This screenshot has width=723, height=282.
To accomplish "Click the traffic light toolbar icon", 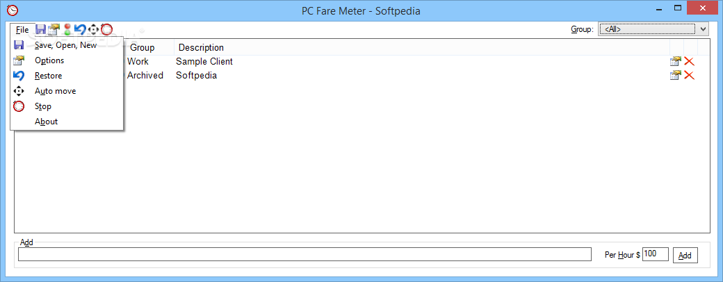I will [67, 29].
